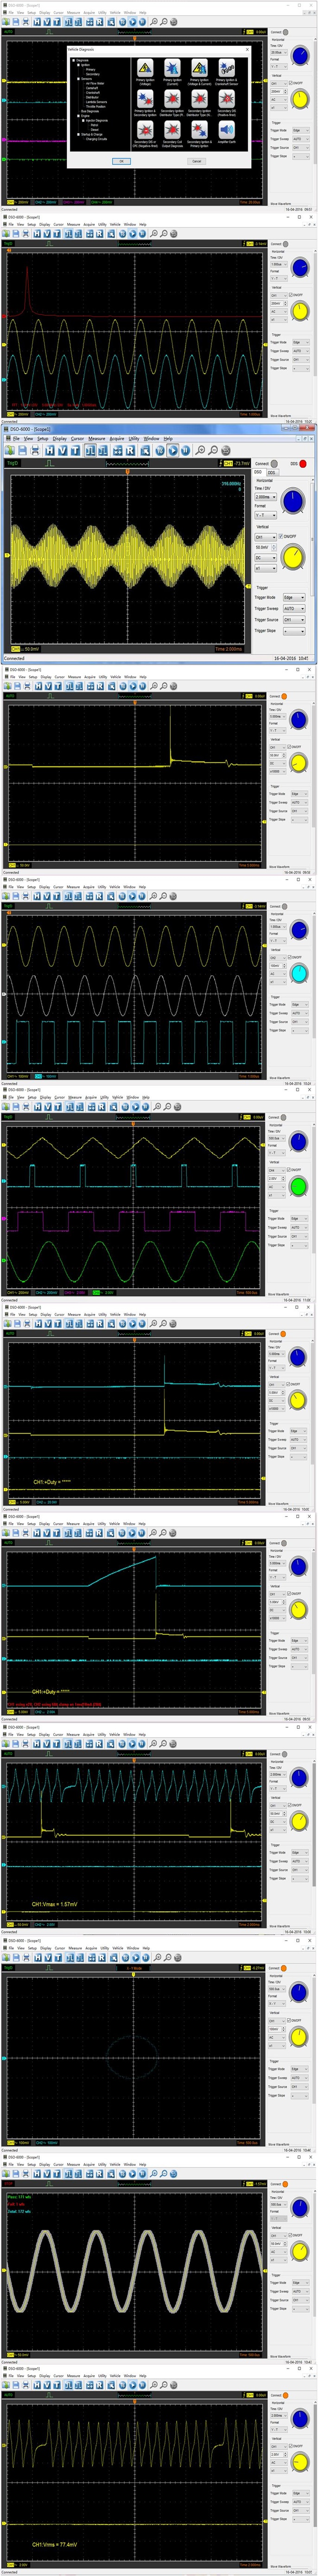Viewport: 318px width, 2576px height.
Task: Select Crankshaft item in Vehicle Diagnosis tree
Action: (93, 92)
